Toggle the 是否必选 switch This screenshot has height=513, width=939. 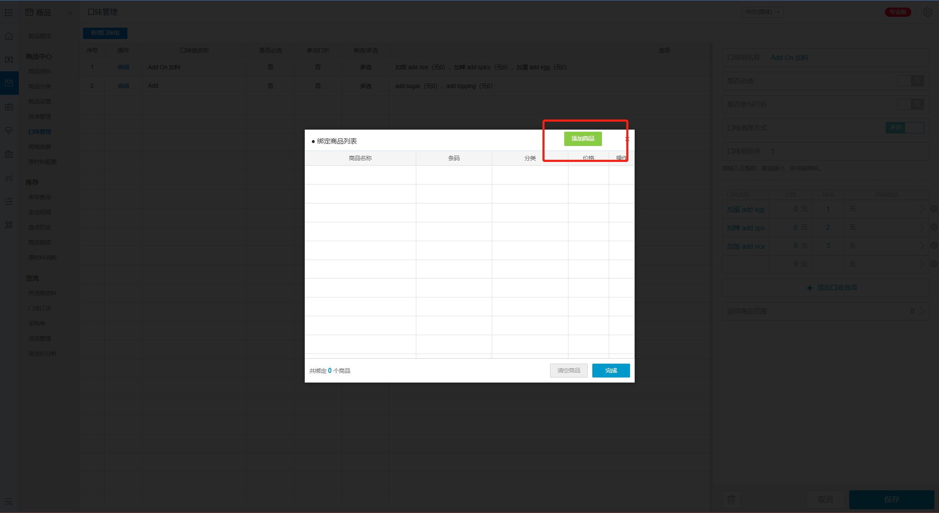[910, 81]
